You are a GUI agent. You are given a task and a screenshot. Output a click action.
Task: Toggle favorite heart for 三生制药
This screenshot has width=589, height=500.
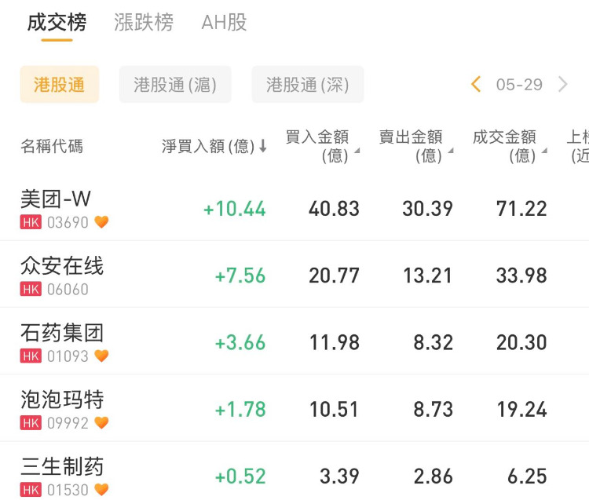(101, 490)
